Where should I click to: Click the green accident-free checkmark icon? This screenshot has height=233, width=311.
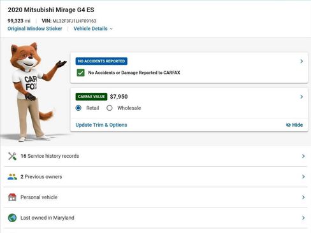tap(80, 73)
